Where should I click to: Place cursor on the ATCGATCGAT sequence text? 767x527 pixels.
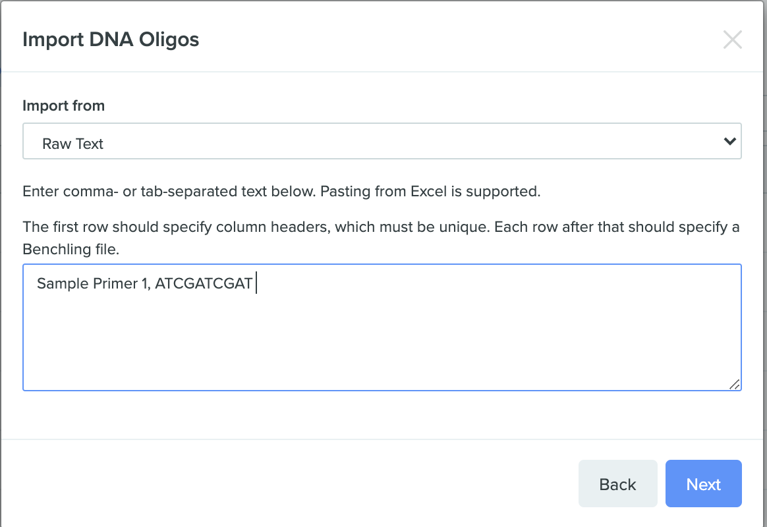[204, 283]
